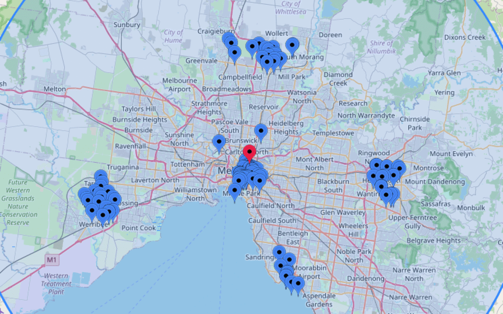Click the Blackburn South label

[333, 186]
